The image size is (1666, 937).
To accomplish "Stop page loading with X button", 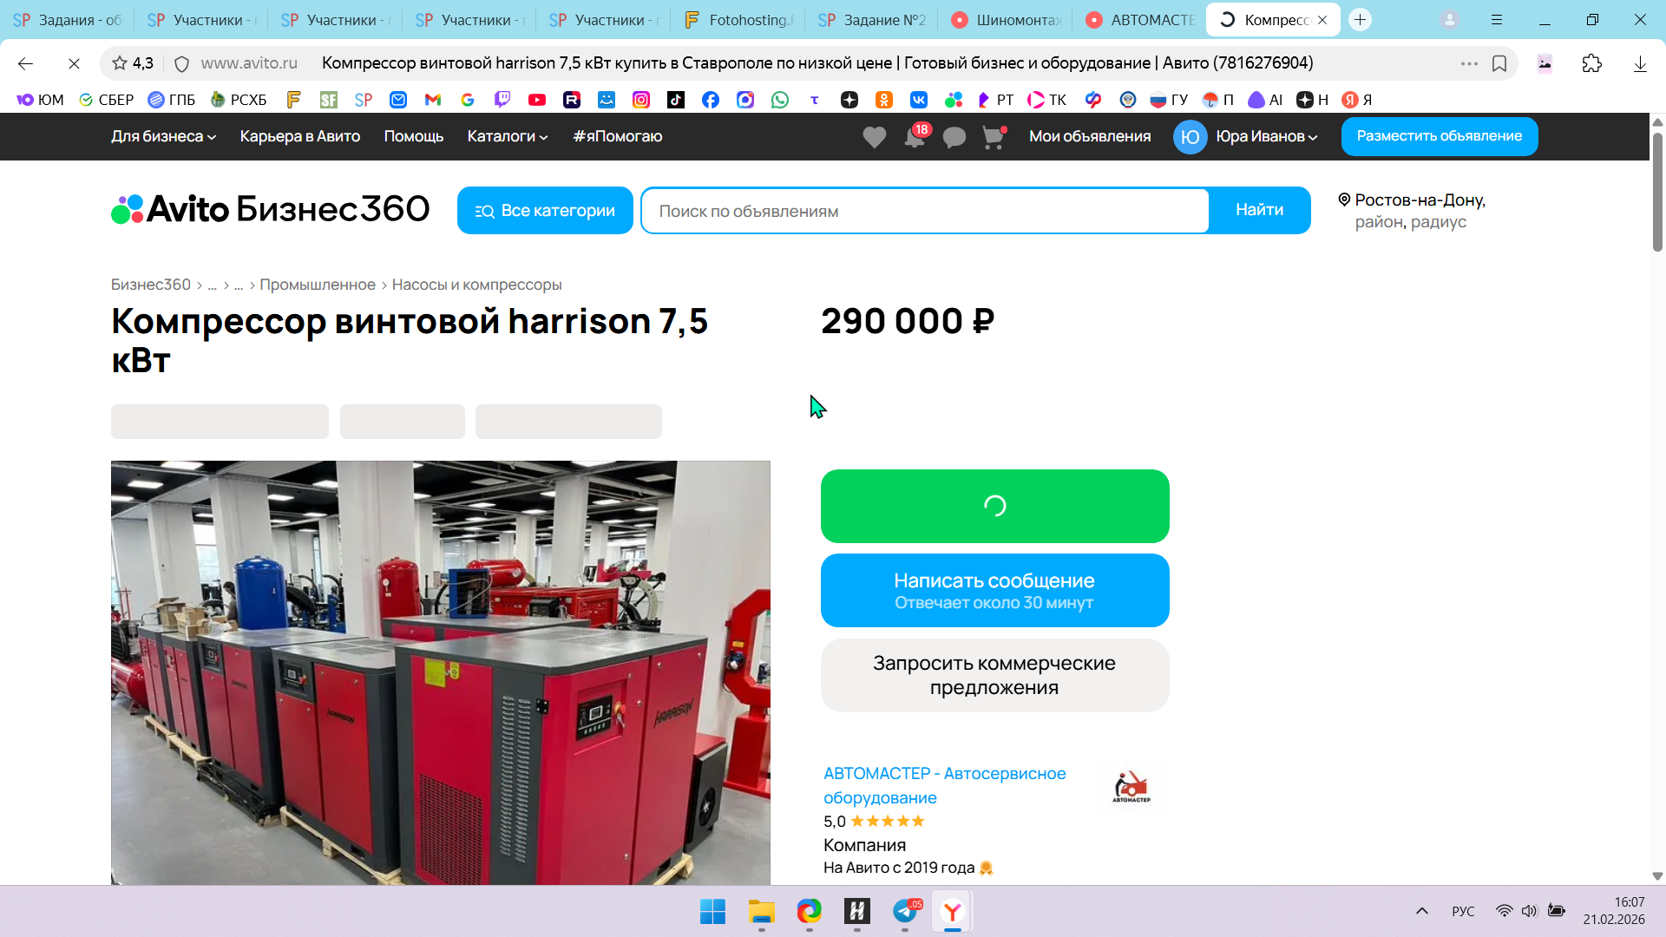I will click(74, 63).
